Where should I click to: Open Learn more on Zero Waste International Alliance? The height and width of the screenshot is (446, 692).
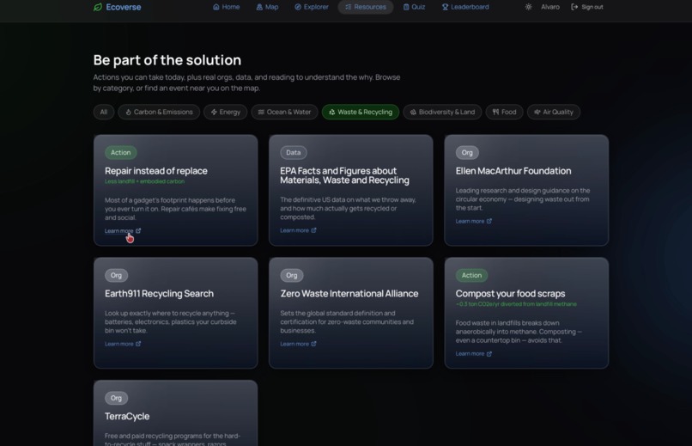point(298,344)
